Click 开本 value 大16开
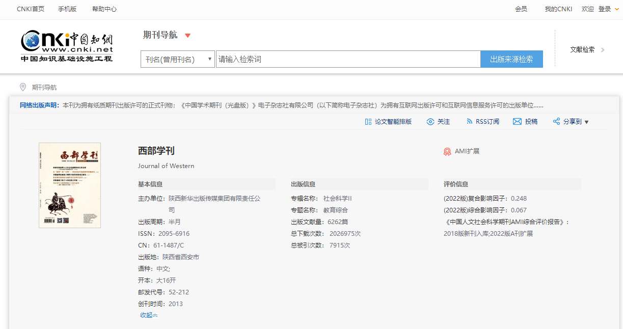 (x=166, y=281)
